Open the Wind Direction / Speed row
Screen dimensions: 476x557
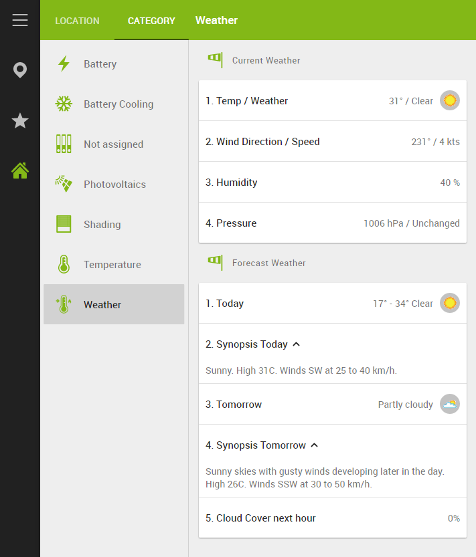tap(333, 142)
